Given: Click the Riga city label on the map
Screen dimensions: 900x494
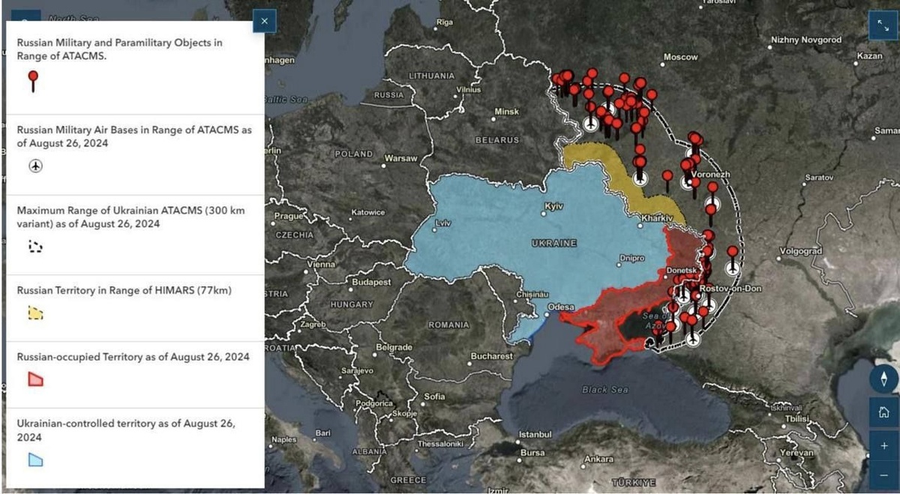Looking at the screenshot, I should click(x=445, y=22).
